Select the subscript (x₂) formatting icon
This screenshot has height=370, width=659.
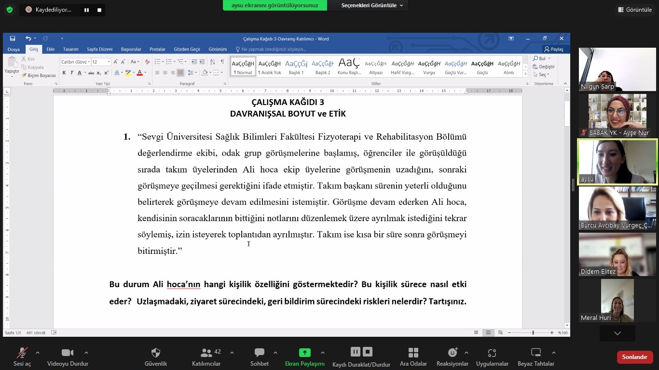pyautogui.click(x=99, y=72)
